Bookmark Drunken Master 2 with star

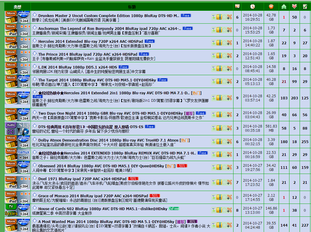coord(224,17)
